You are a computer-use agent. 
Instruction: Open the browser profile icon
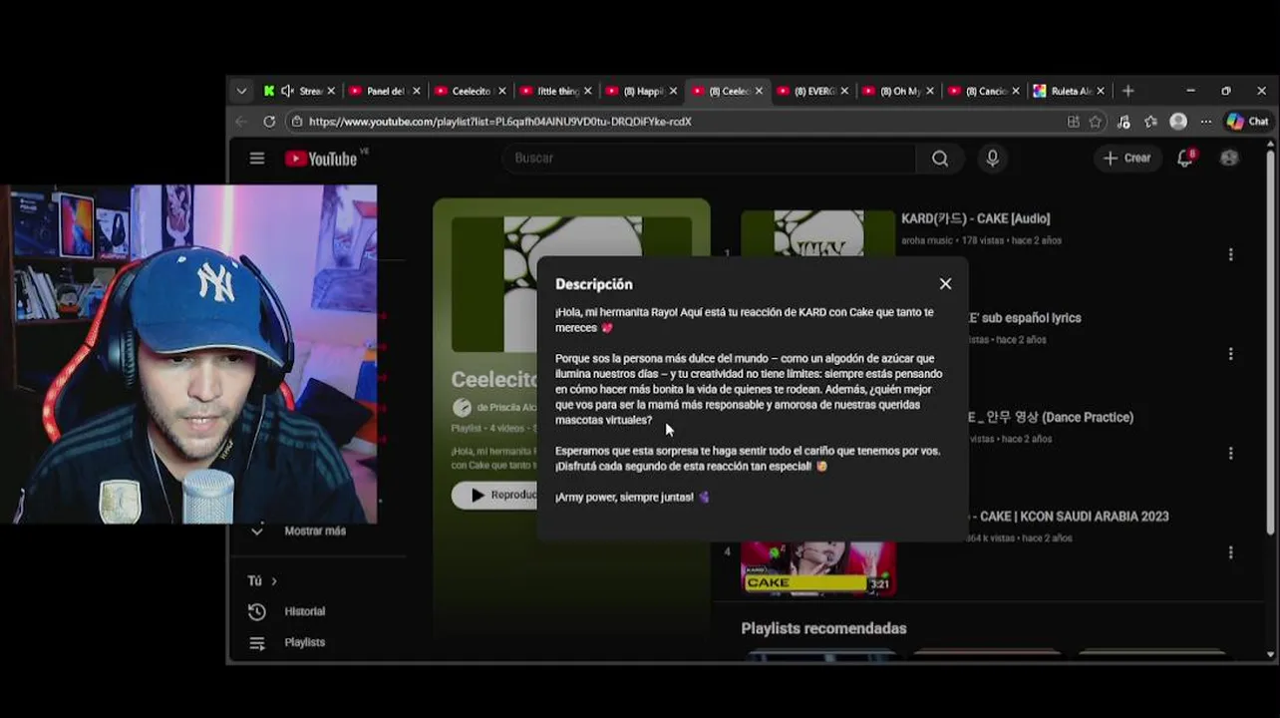tap(1178, 122)
